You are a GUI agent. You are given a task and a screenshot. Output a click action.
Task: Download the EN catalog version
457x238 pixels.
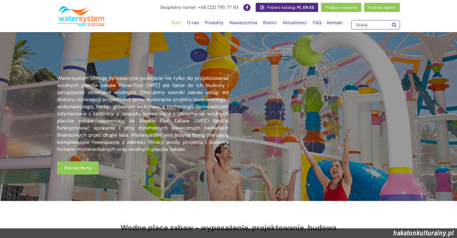[305, 8]
